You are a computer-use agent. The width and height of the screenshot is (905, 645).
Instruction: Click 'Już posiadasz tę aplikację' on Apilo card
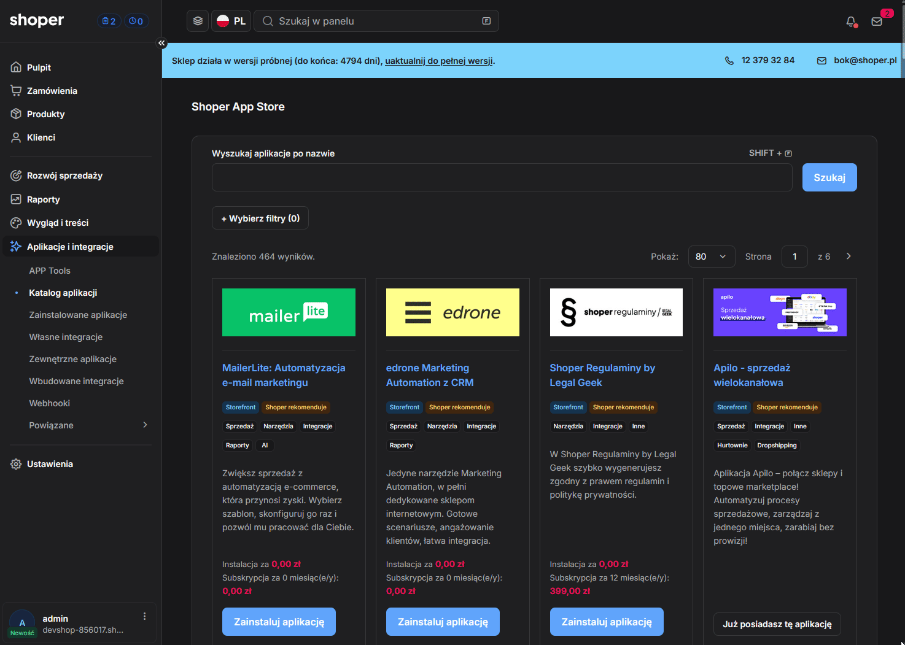(777, 624)
